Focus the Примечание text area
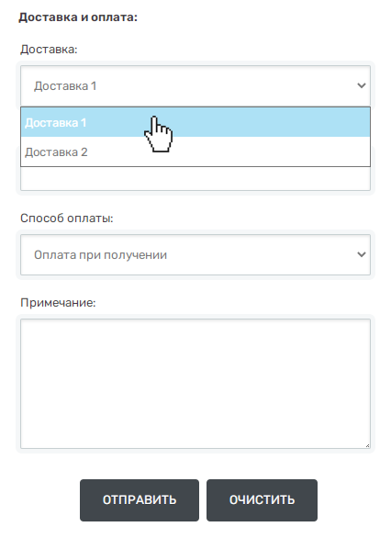391x538 pixels. 195,384
